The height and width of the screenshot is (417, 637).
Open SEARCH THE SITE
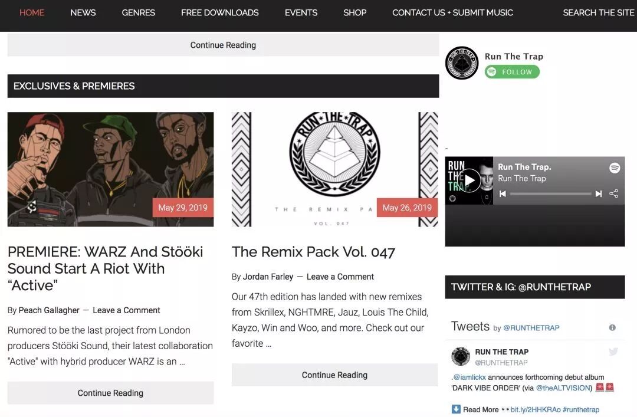pos(599,12)
